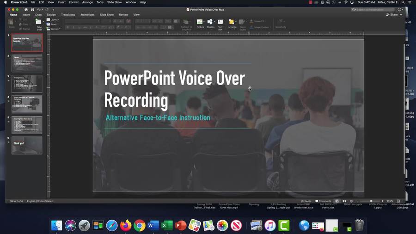Click the Search in Presentation field
Viewport: 416px width, 234px height.
pos(373,10)
